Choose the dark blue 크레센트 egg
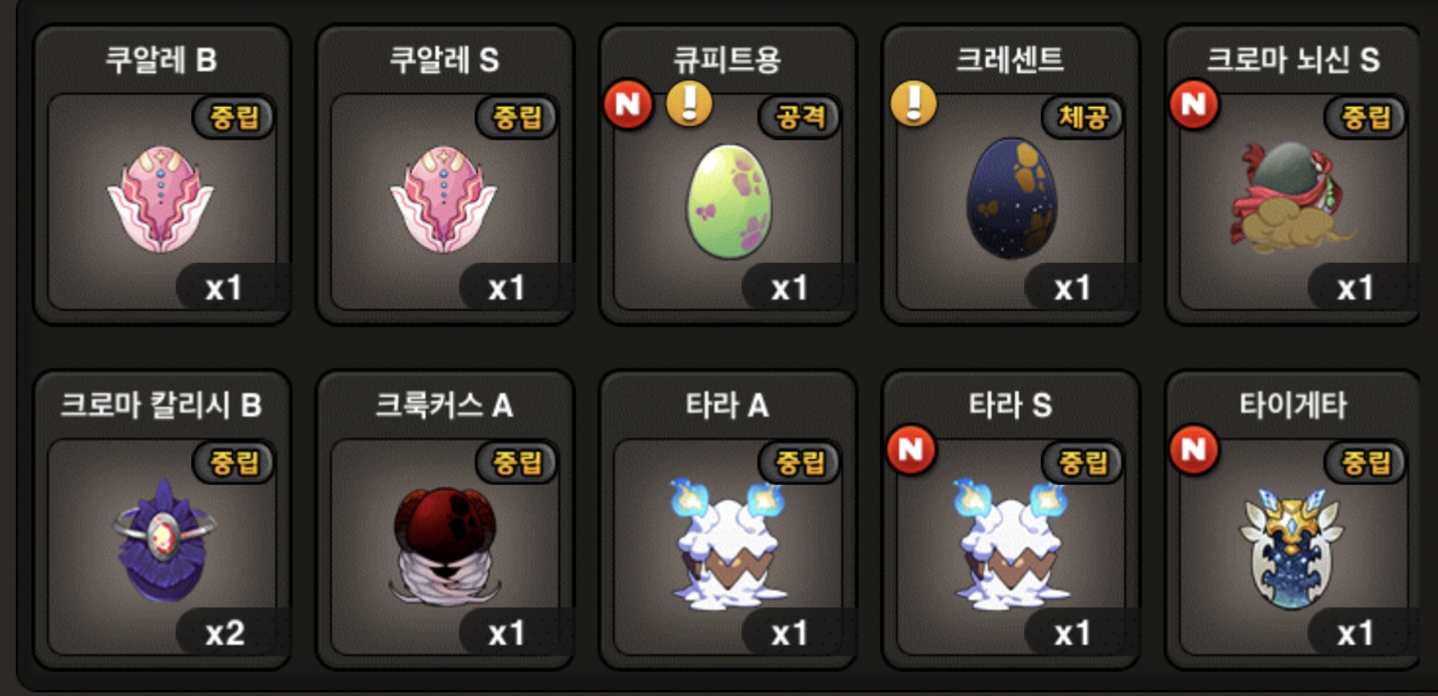 1011,198
